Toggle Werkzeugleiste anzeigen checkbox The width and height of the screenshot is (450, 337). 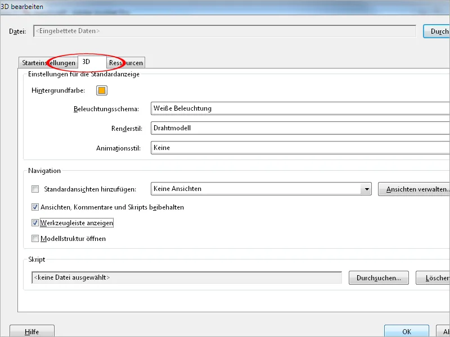[35, 223]
